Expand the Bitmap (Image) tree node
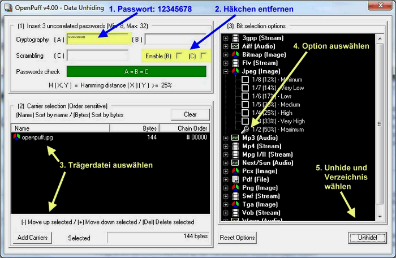Screen dimensions: 396x258 point(226,55)
